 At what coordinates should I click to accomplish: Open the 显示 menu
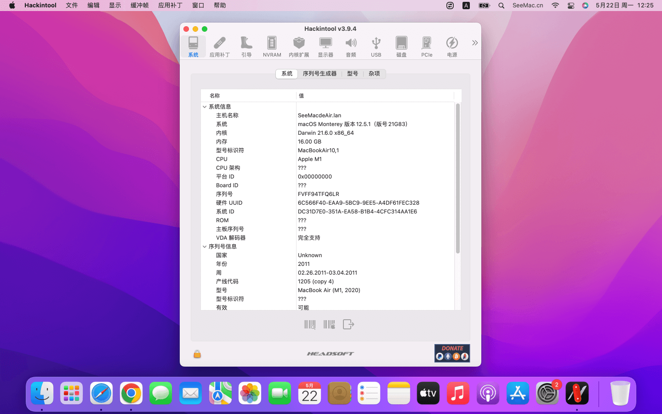115,6
